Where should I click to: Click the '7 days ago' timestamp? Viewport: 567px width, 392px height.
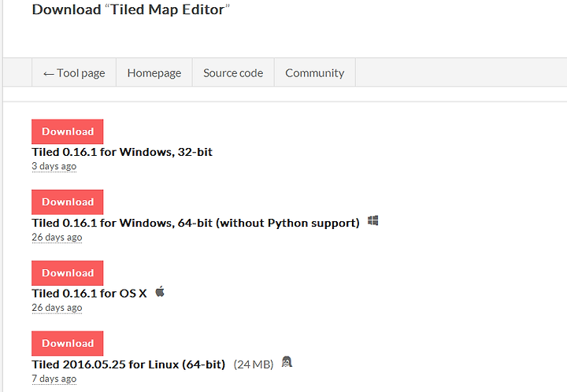coord(54,379)
